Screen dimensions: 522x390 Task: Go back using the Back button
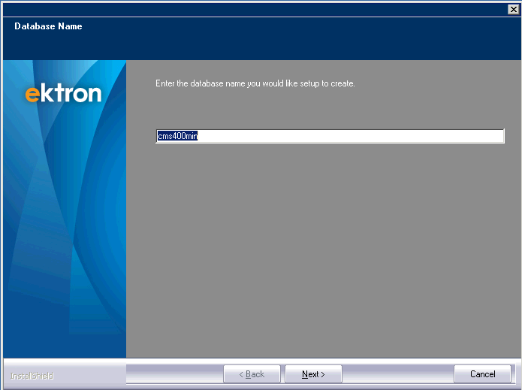[x=252, y=374]
